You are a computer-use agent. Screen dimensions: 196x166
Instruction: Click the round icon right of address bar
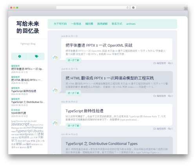pyautogui.click(x=133, y=8)
